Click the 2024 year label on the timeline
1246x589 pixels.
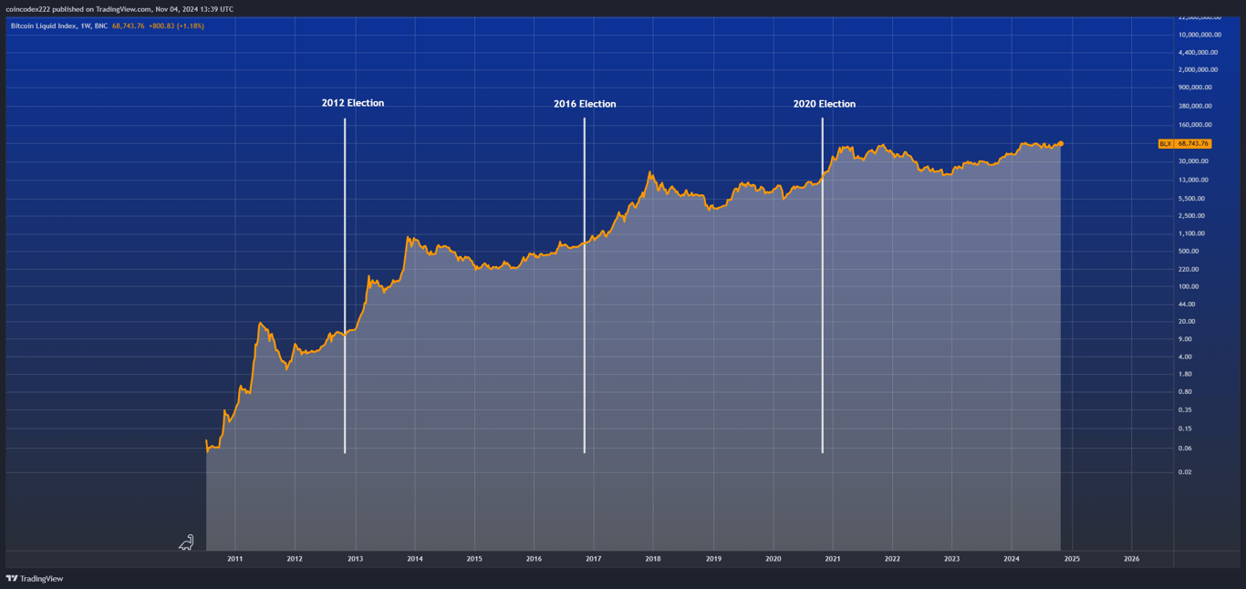pyautogui.click(x=1012, y=558)
